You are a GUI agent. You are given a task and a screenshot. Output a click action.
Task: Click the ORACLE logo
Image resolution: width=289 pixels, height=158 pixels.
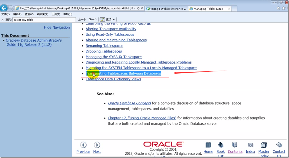(x=163, y=144)
